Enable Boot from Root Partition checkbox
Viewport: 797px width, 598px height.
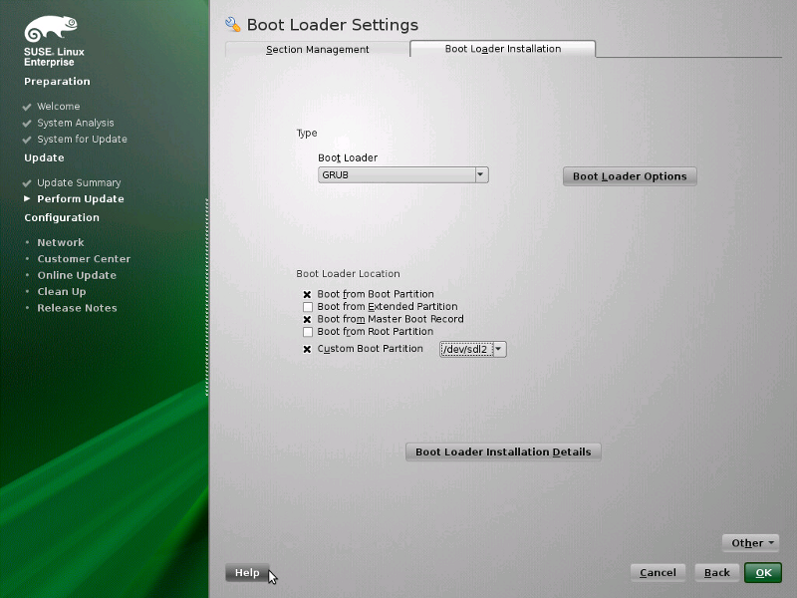(308, 332)
